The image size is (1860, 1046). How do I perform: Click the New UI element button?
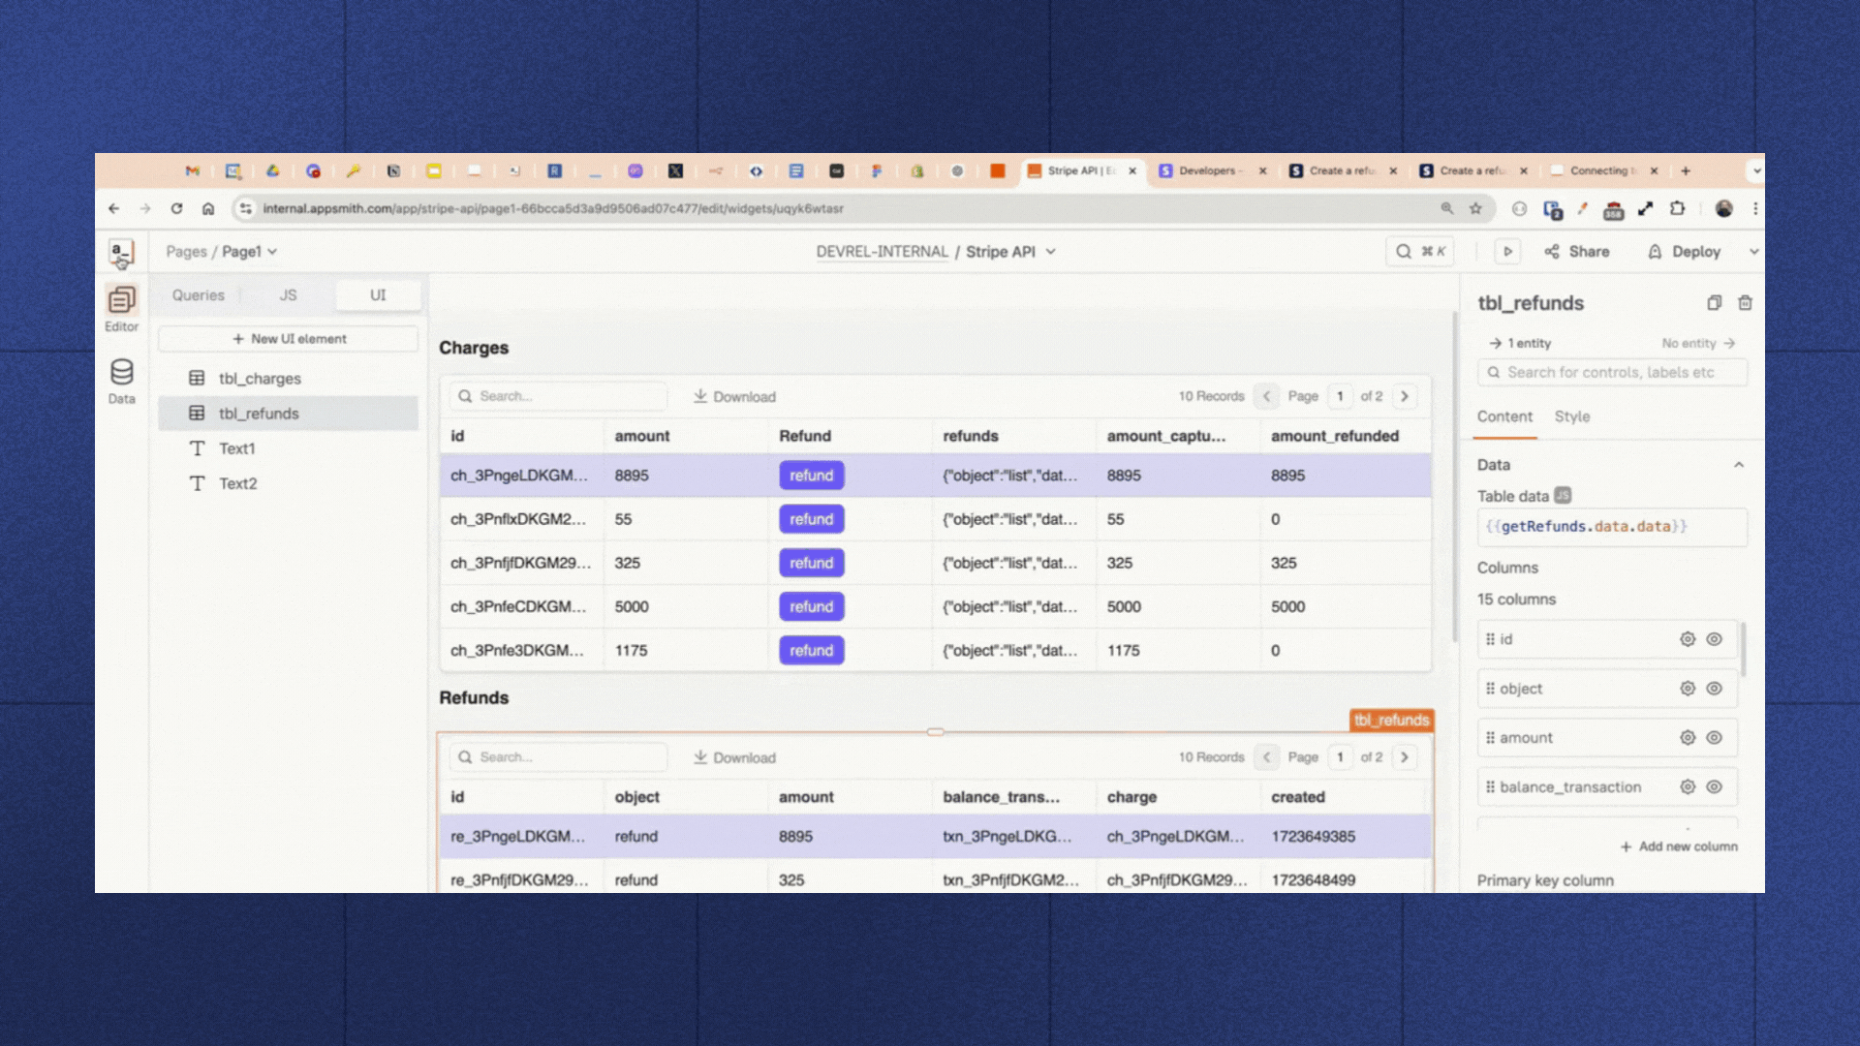coord(288,338)
